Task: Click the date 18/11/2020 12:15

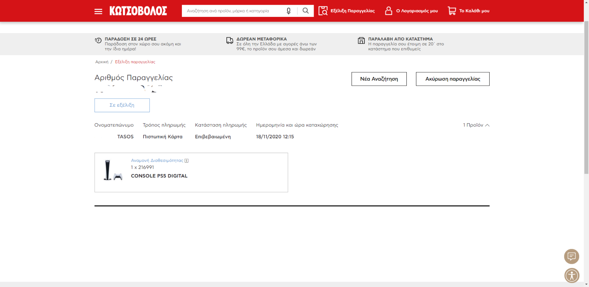Action: [275, 137]
